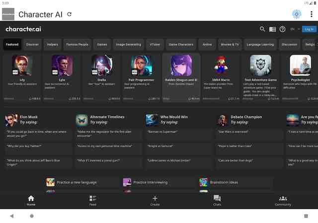
Task: Tap the Android recents square button
Action: click(x=306, y=216)
